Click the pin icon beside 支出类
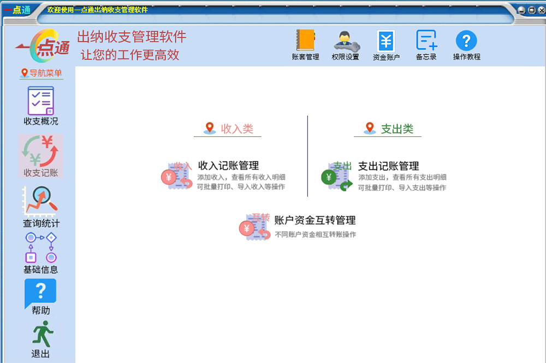 pos(370,128)
